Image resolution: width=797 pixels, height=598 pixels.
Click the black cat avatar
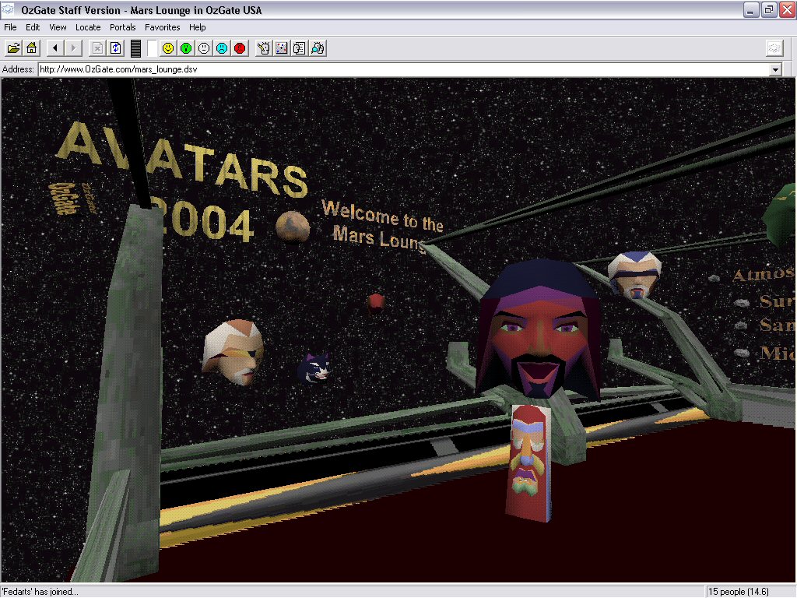point(314,368)
